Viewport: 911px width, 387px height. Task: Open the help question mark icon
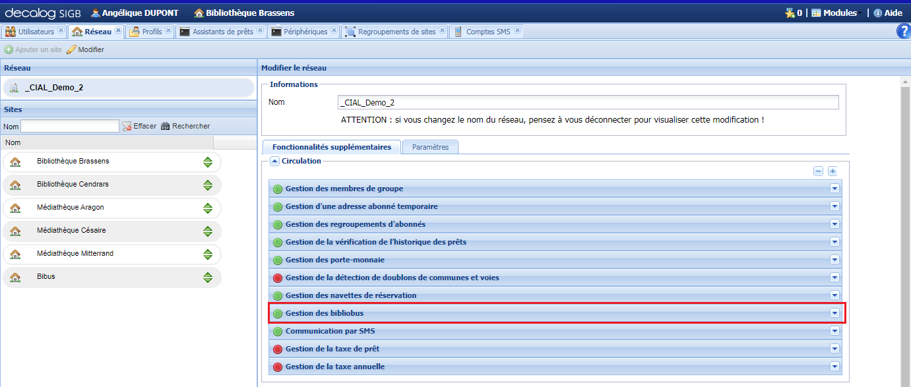(903, 31)
